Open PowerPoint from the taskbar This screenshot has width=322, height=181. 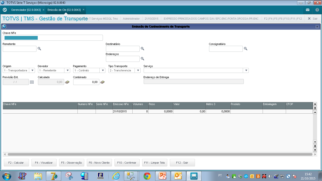click(x=163, y=176)
